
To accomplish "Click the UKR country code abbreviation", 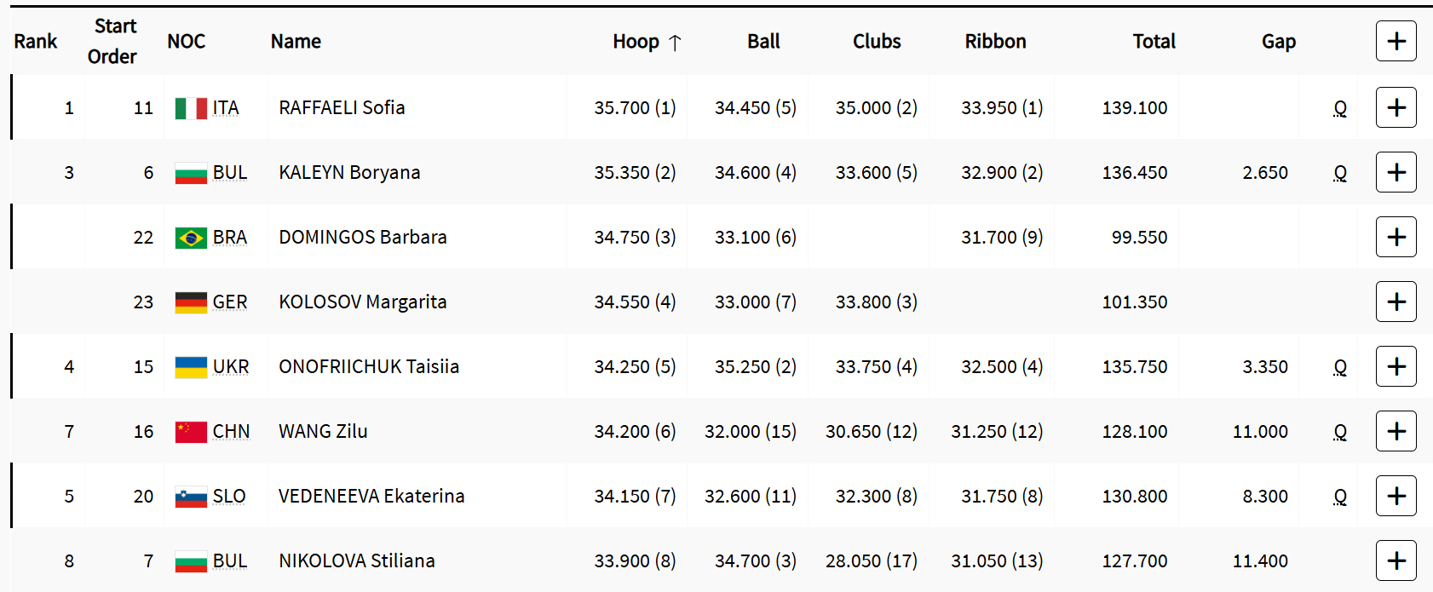I will coord(231,367).
